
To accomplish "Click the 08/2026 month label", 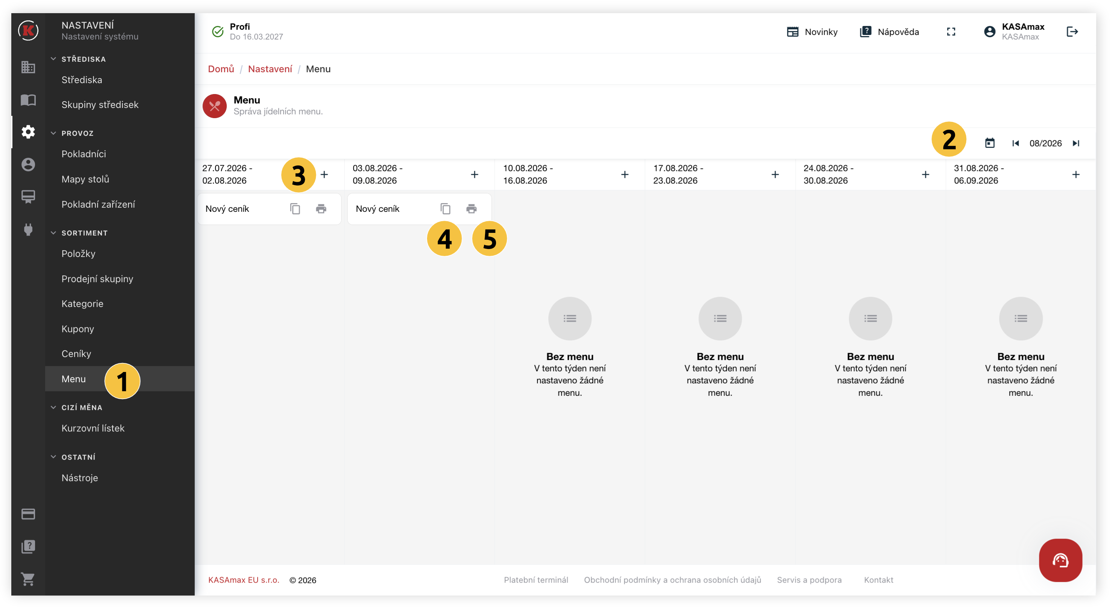I will click(x=1045, y=143).
